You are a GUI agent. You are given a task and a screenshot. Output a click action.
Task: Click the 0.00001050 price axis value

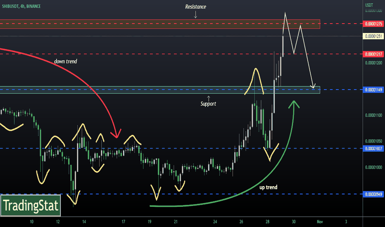coord(373,141)
